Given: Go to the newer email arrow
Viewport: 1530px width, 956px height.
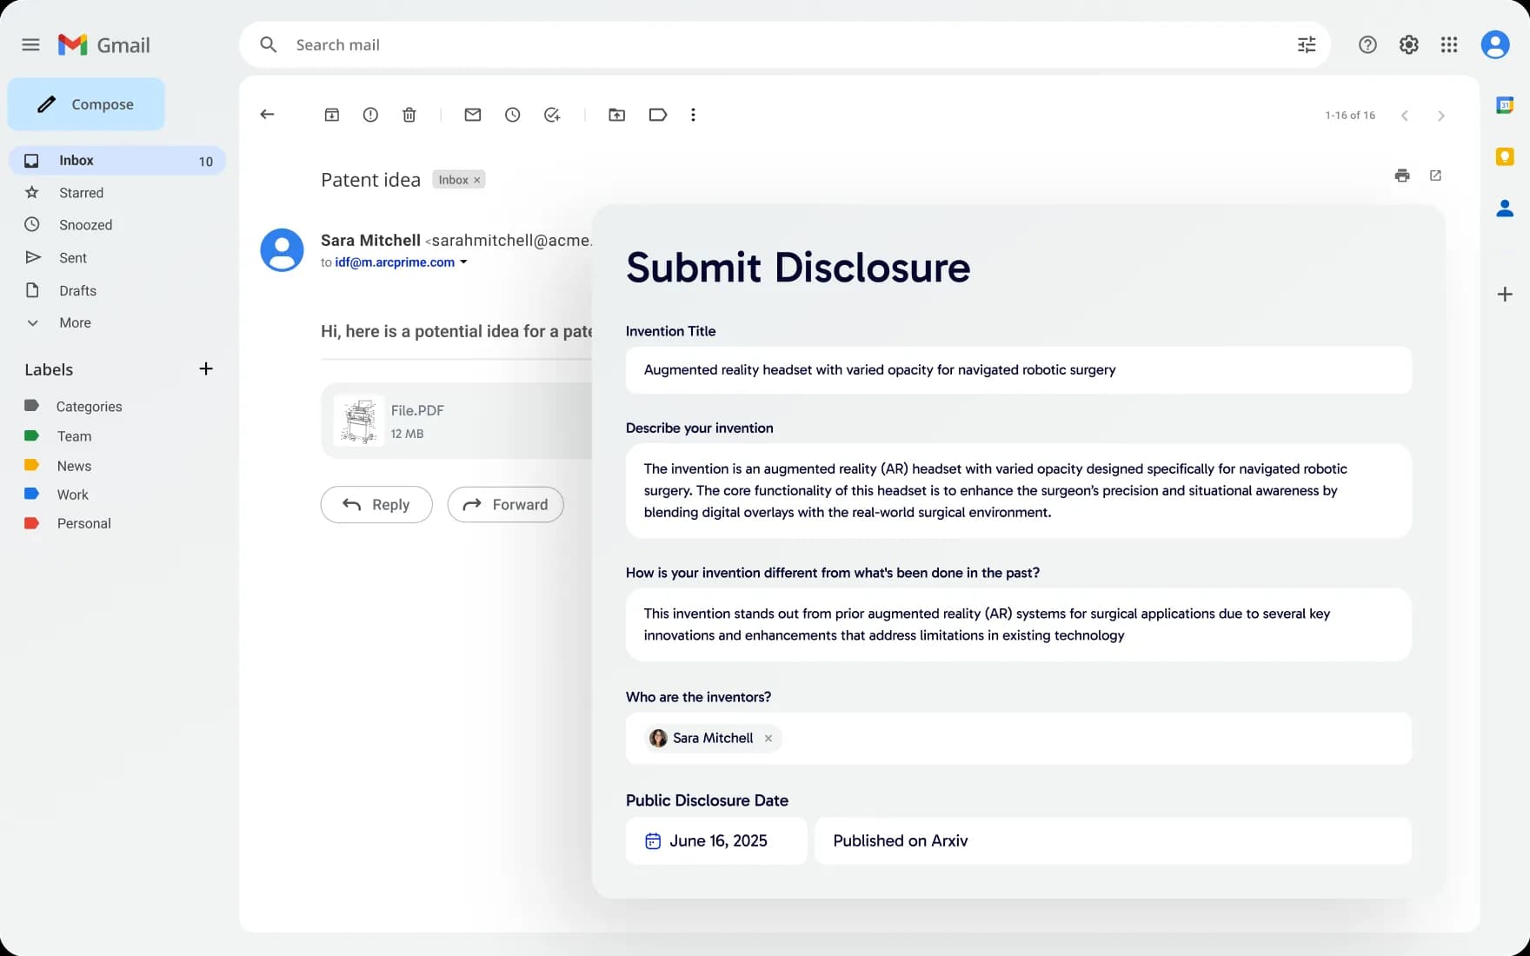Looking at the screenshot, I should (1405, 116).
